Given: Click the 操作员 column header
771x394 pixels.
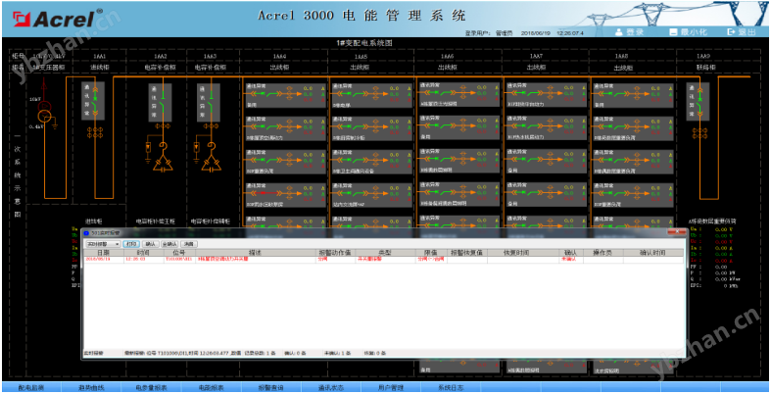Looking at the screenshot, I should coord(602,252).
